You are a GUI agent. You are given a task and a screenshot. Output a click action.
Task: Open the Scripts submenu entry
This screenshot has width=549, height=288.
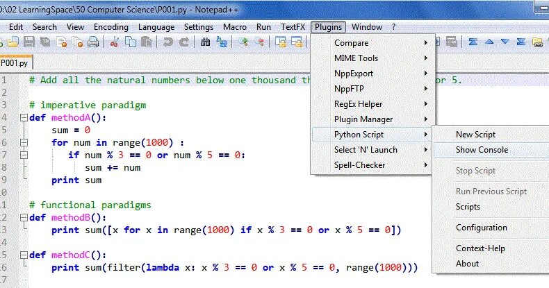491,207
